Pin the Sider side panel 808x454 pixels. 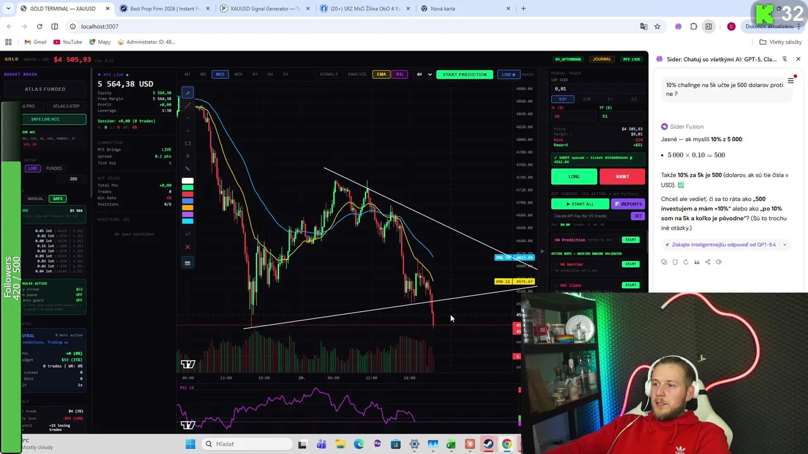[785, 59]
